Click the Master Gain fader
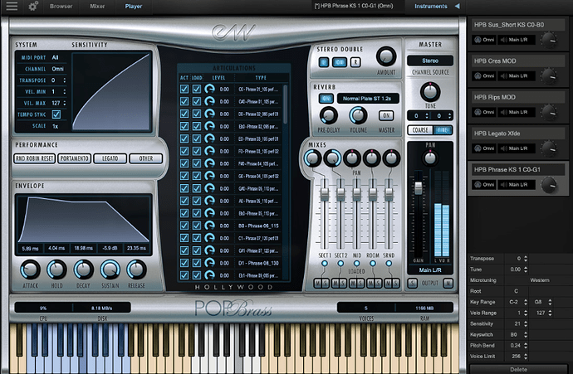This screenshot has height=374, width=573. coord(419,187)
